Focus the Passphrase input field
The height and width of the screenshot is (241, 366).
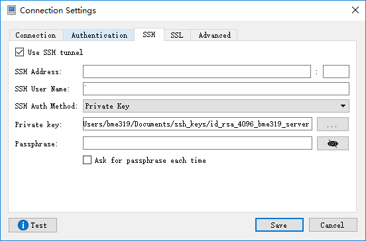[x=198, y=143]
